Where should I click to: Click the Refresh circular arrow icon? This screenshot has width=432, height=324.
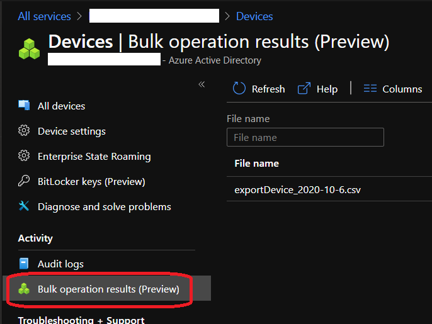tap(239, 89)
